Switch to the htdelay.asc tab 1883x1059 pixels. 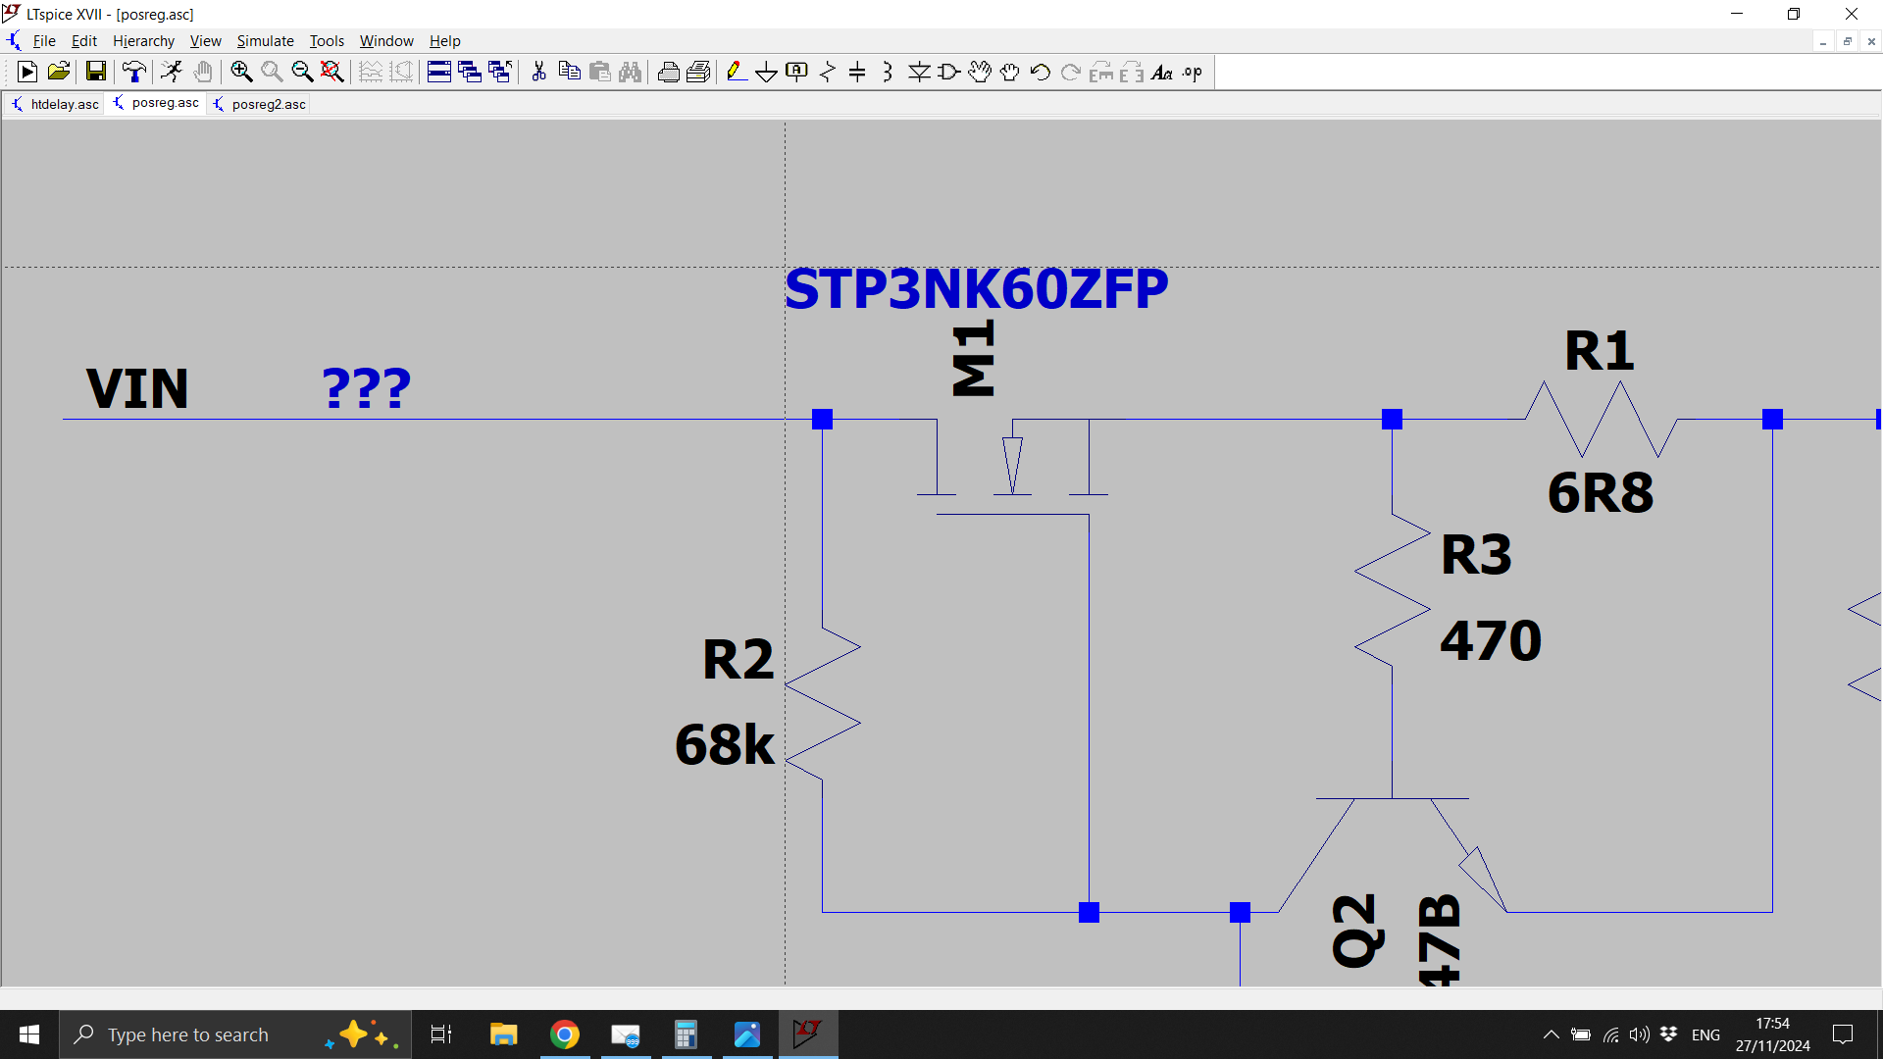(55, 104)
